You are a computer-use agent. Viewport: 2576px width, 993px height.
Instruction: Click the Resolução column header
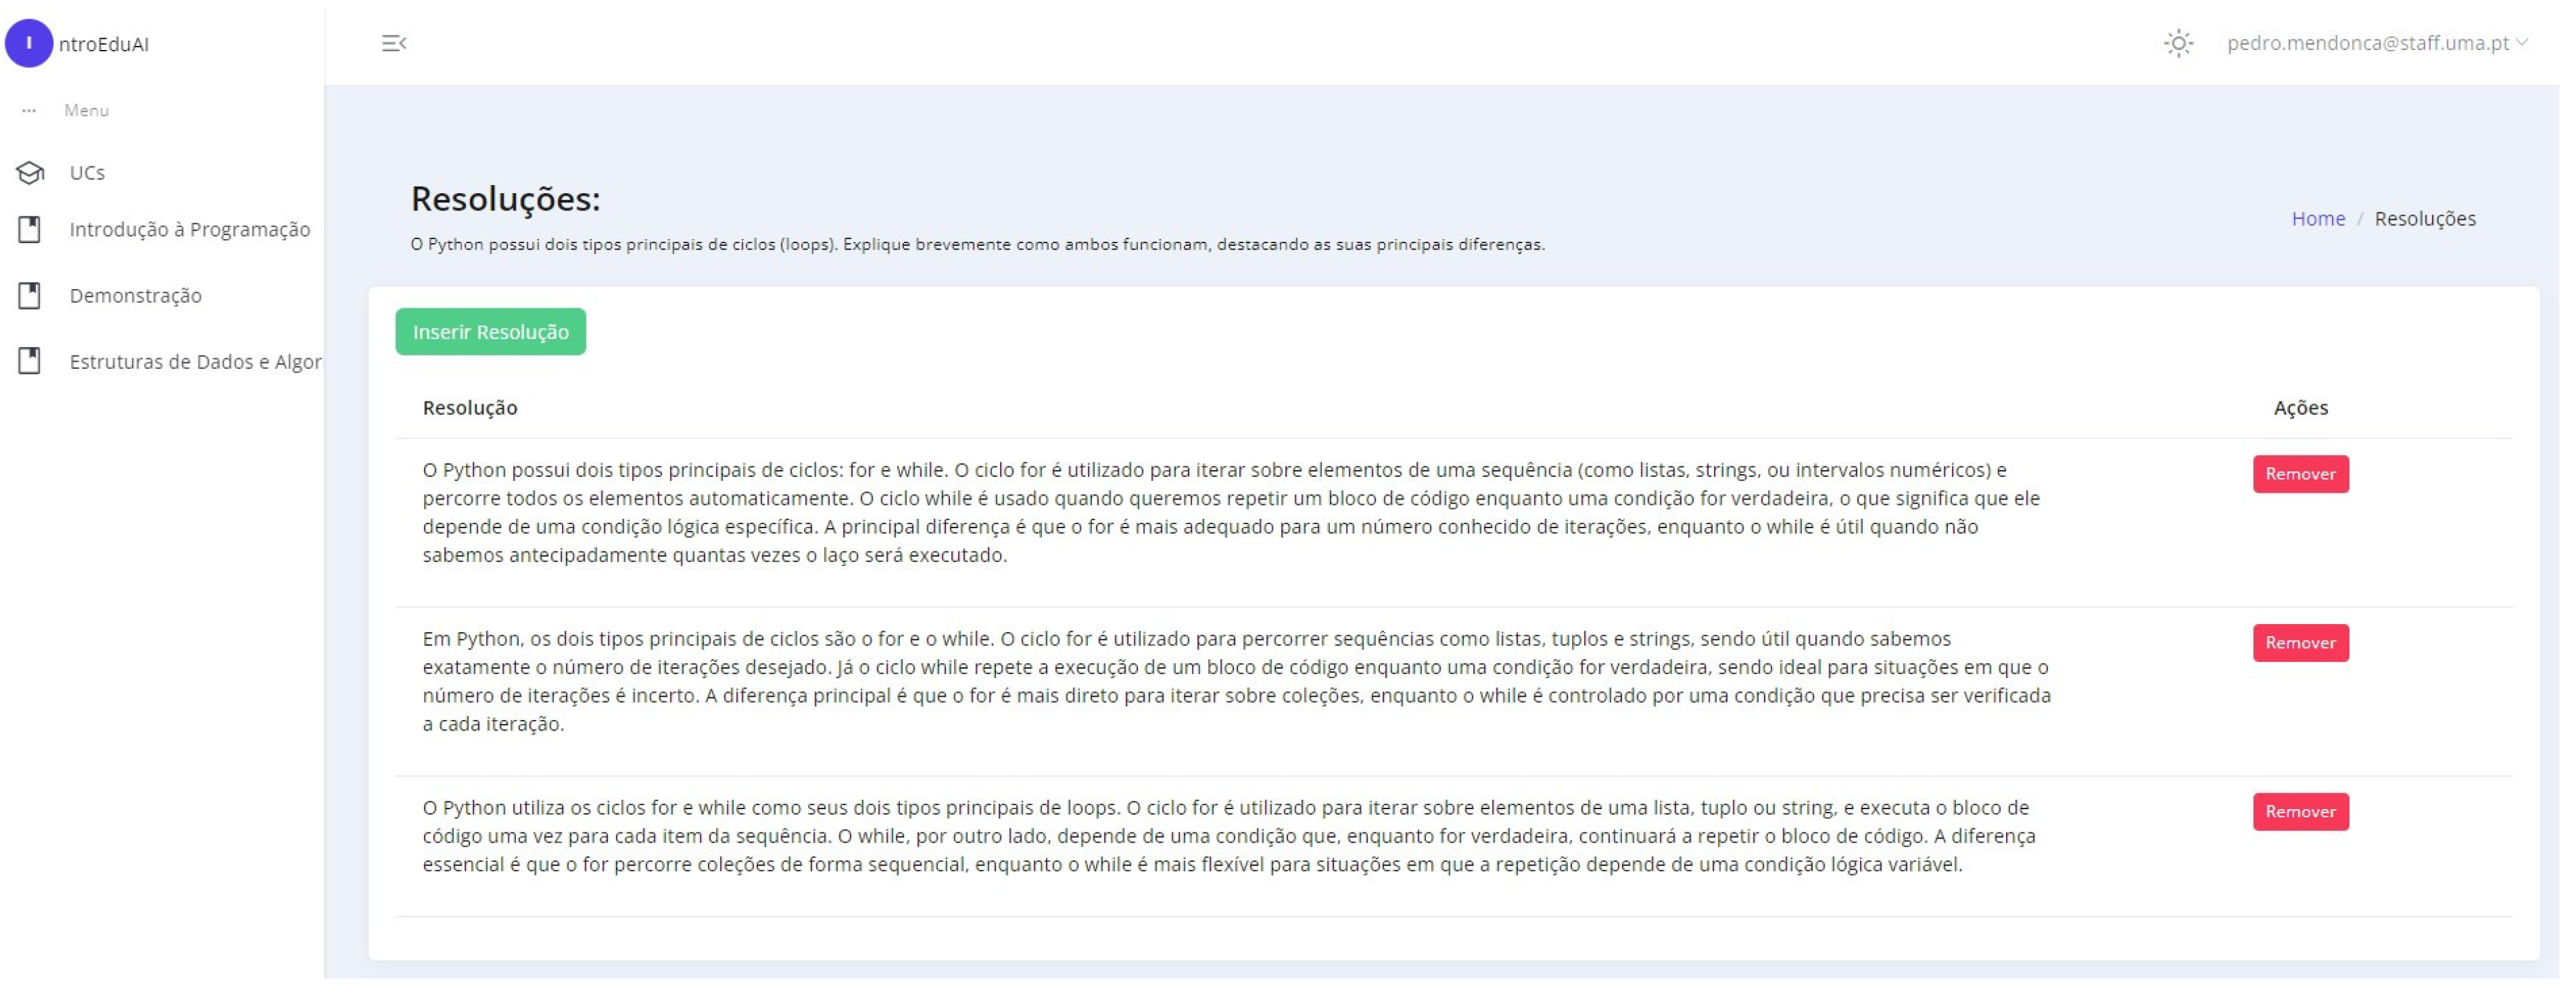pos(470,408)
